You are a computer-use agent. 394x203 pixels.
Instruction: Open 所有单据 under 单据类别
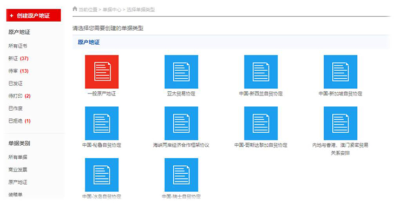coord(17,157)
